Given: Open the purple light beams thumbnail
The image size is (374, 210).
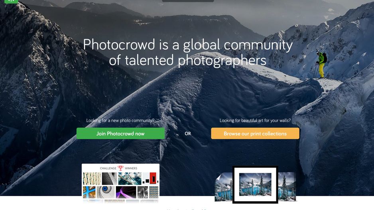Looking at the screenshot, I should pyautogui.click(x=126, y=192).
